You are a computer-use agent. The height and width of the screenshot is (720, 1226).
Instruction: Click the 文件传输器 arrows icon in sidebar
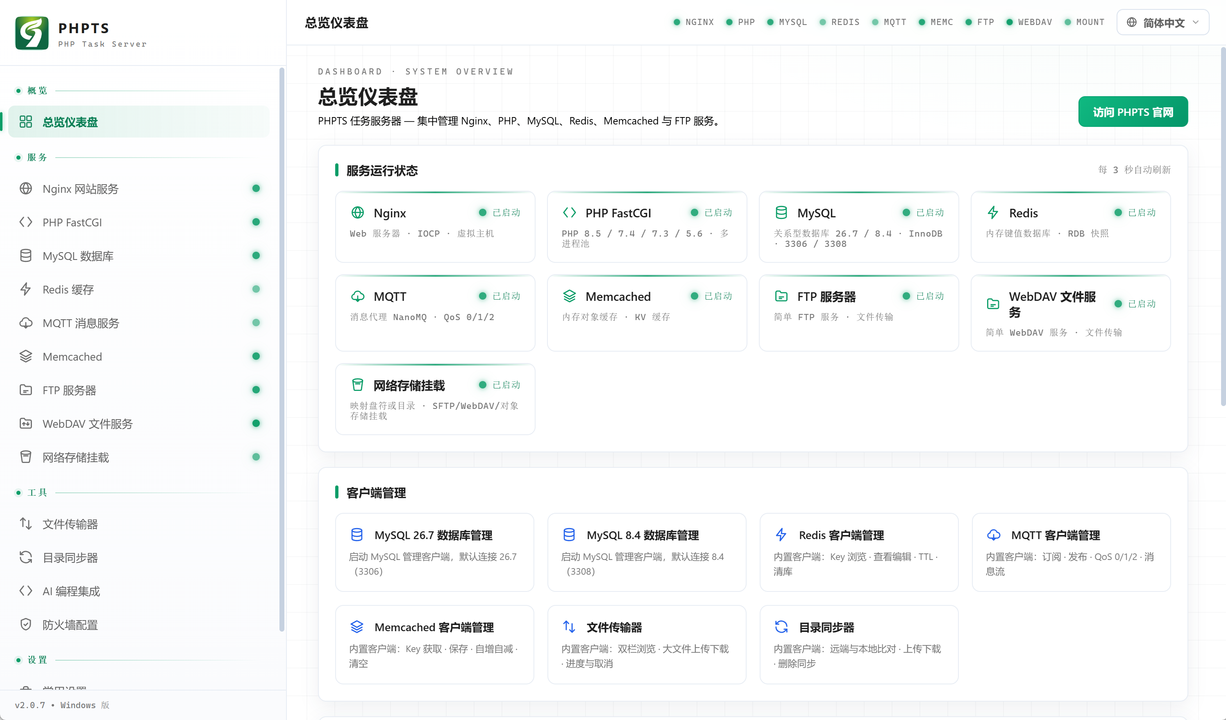(x=26, y=524)
